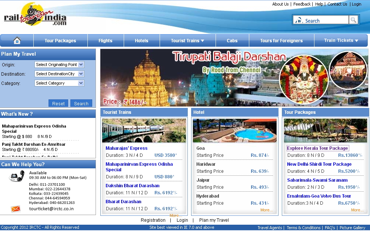Open the Plan my Travel bottom link
The image size is (370, 231).
click(214, 220)
